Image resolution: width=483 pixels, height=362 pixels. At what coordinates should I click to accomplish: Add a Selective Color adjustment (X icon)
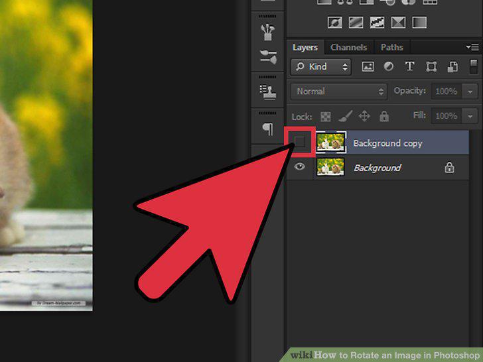tap(398, 23)
